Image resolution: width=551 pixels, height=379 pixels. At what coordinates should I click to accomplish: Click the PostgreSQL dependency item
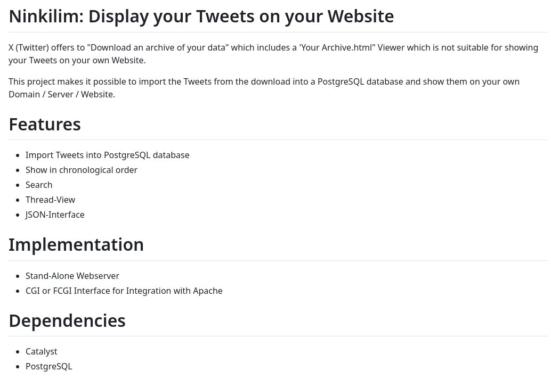[49, 366]
